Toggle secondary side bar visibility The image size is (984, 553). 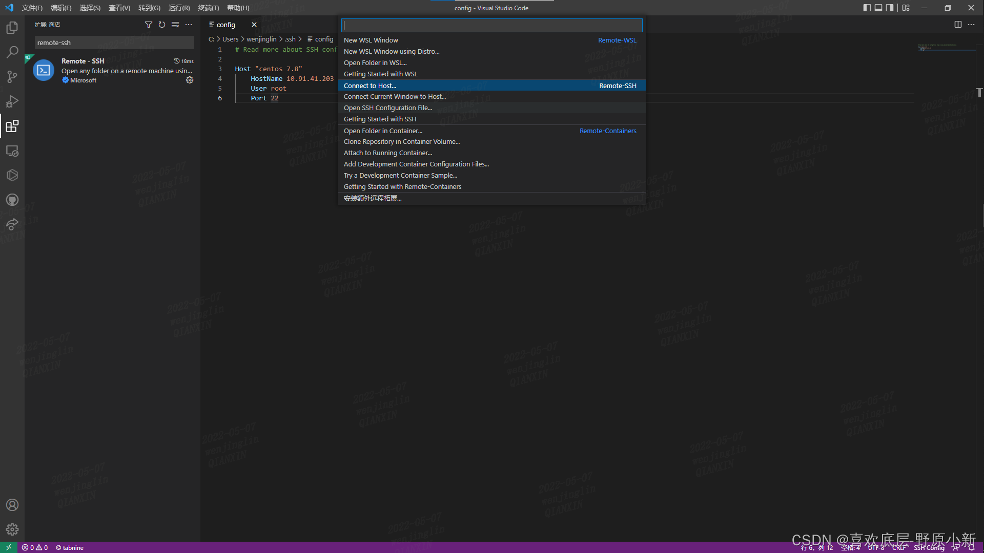point(890,8)
